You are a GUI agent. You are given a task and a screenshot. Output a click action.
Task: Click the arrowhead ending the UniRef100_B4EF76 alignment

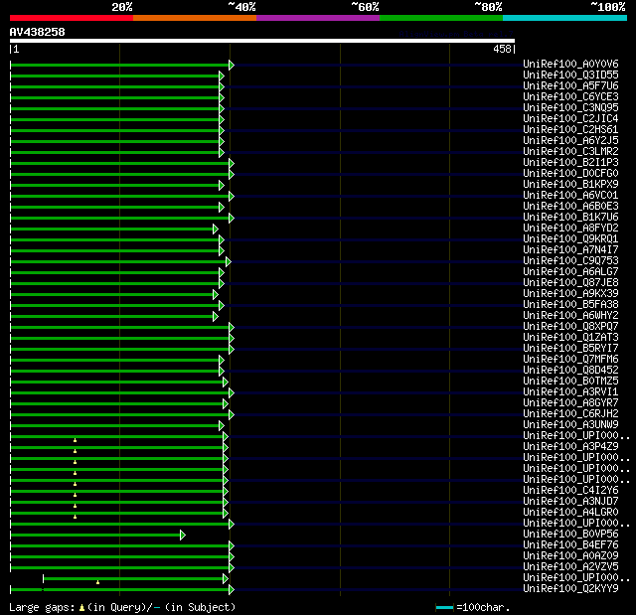tap(232, 546)
